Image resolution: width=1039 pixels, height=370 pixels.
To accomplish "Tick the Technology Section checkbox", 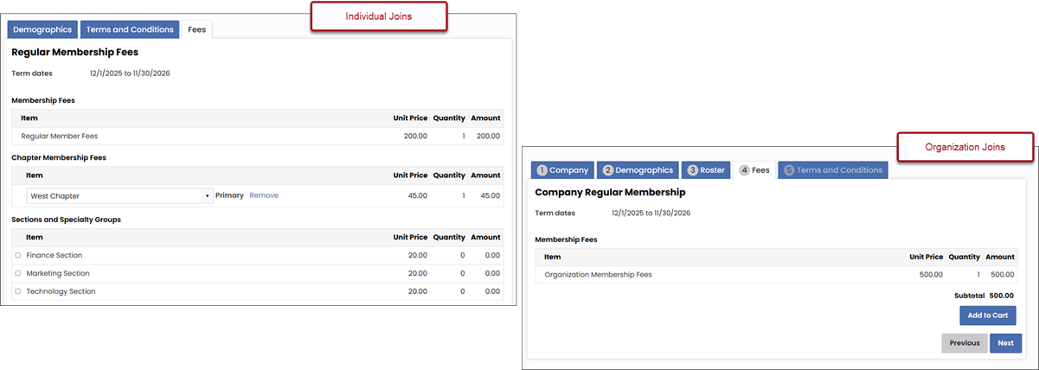I will [x=18, y=291].
